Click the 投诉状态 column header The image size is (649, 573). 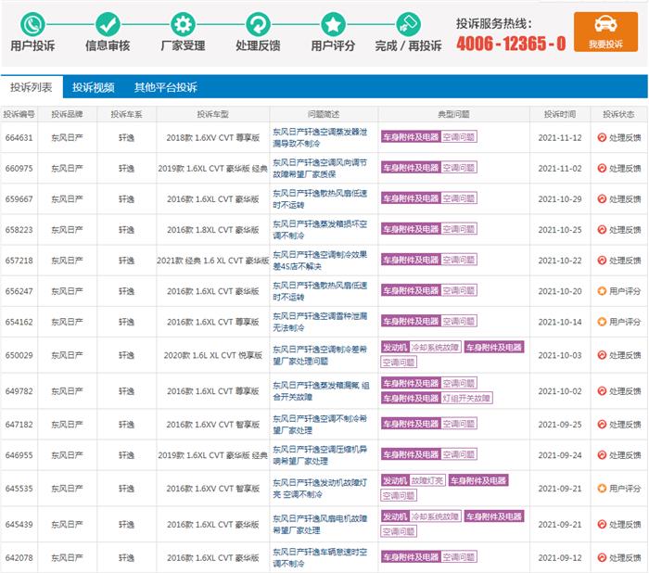coord(618,114)
